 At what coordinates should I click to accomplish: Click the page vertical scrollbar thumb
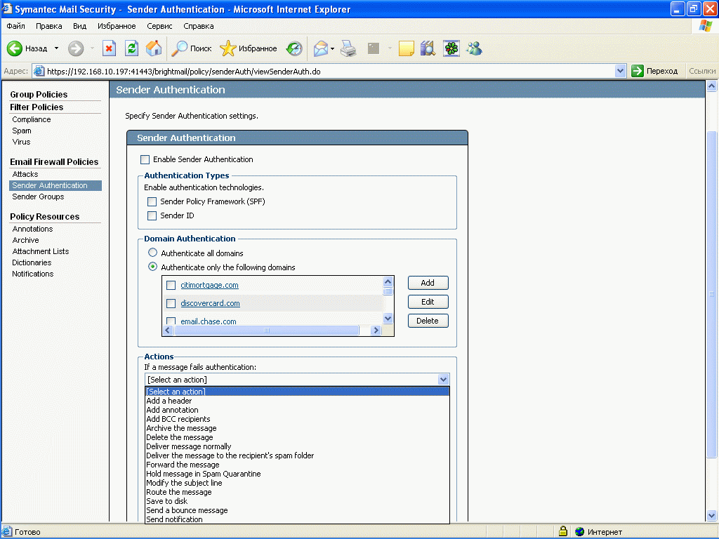[x=712, y=294]
